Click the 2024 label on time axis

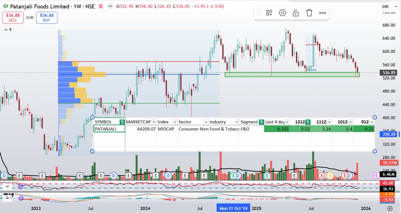pyautogui.click(x=145, y=209)
